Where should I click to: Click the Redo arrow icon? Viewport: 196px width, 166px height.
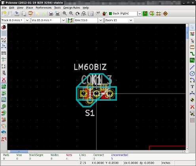44,13
